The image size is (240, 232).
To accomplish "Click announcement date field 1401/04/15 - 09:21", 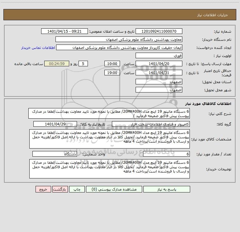I will click(65, 31).
